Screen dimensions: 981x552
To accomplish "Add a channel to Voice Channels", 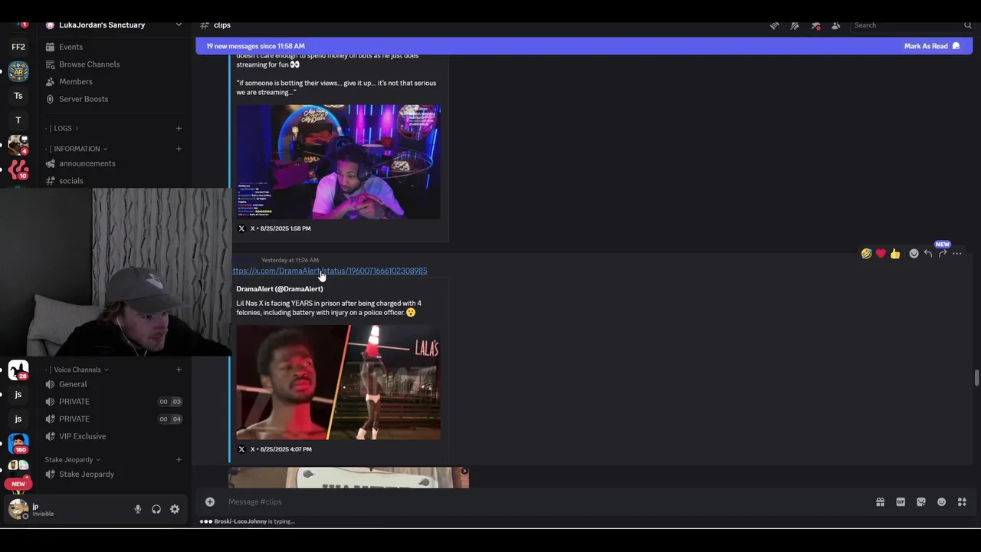I will pos(179,370).
